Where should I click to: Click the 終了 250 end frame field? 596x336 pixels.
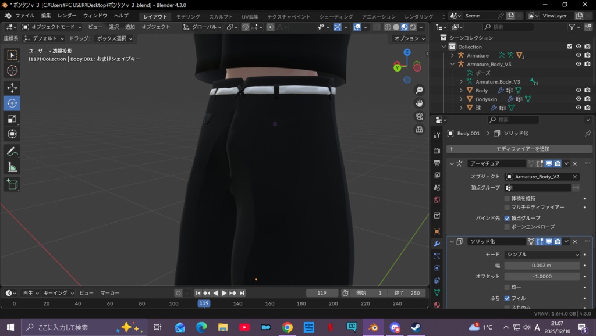(407, 293)
